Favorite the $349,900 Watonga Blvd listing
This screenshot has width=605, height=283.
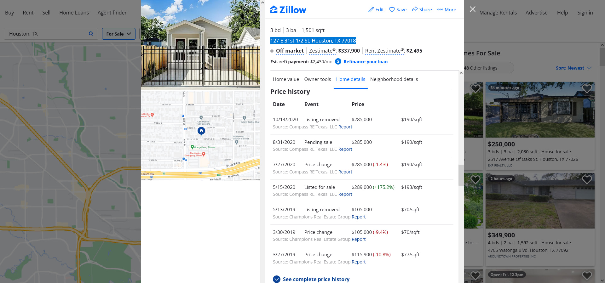click(587, 180)
